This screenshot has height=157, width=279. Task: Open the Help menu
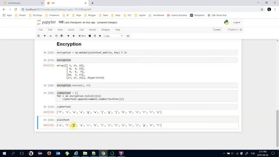(118, 30)
